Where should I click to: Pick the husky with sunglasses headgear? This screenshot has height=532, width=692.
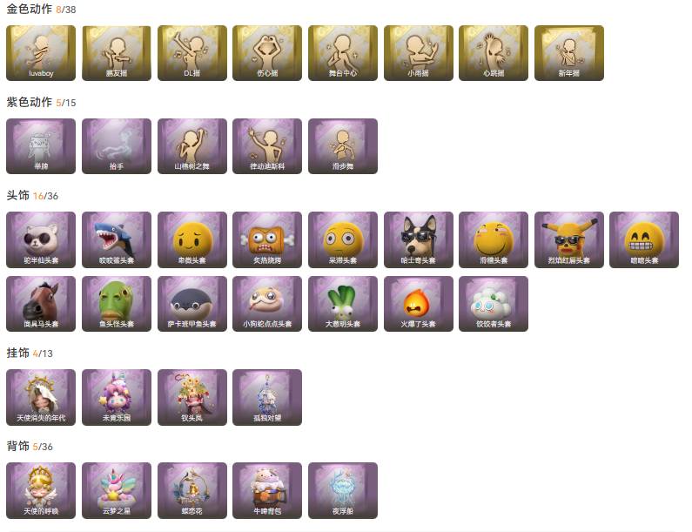[x=419, y=239]
